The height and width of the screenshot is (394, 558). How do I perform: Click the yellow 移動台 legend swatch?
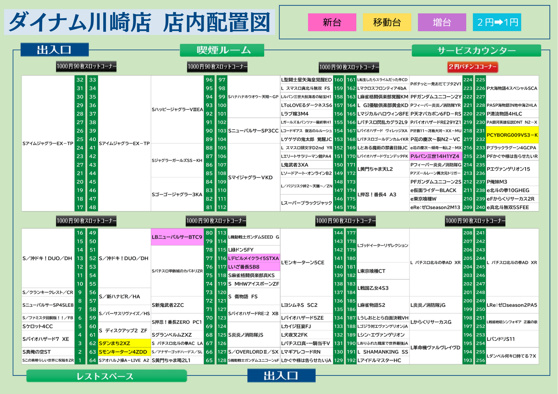click(x=387, y=23)
